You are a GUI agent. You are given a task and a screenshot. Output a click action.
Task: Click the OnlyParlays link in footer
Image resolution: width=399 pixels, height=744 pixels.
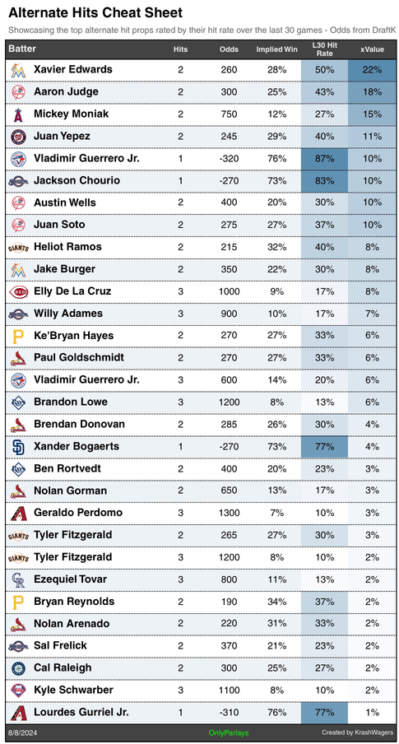[x=229, y=732]
